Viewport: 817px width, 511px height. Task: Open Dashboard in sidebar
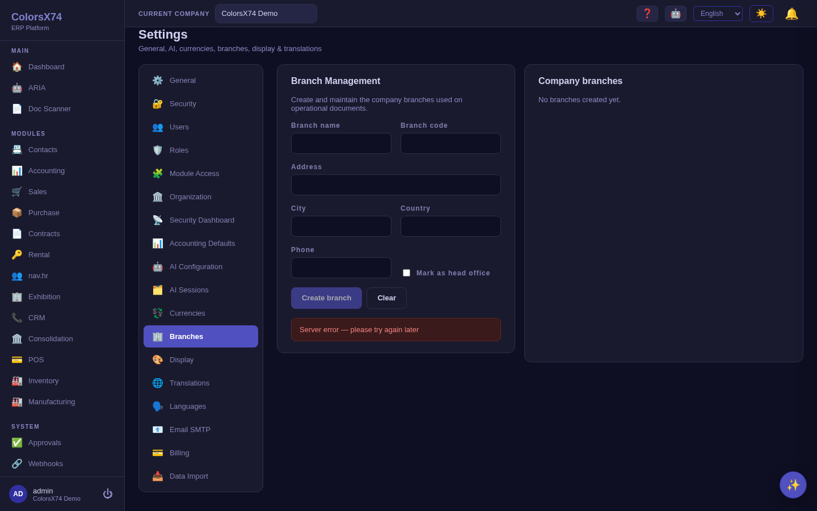click(62, 67)
